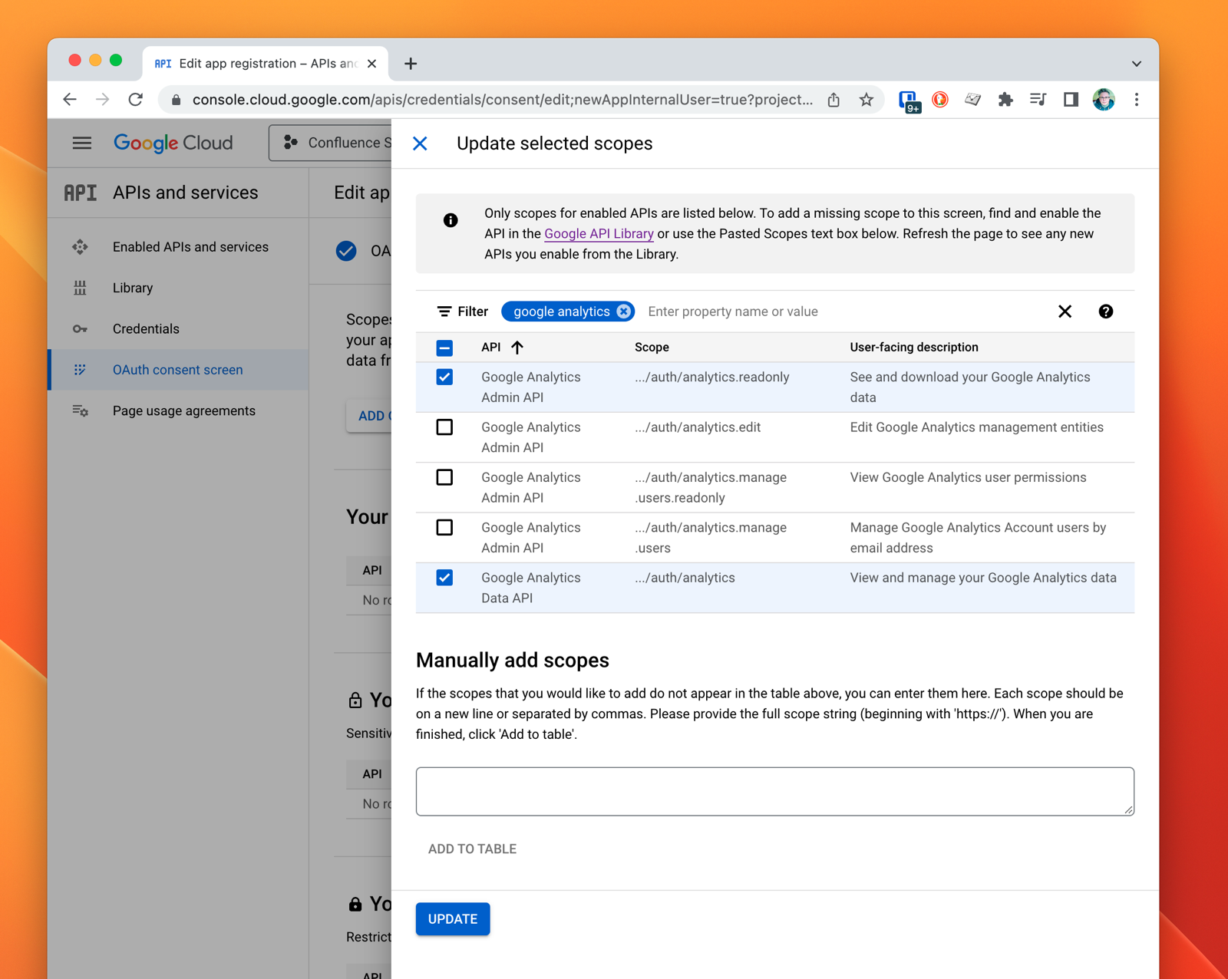Open the Confluence project selector dropdown
Viewport: 1228px width, 979px height.
point(332,143)
